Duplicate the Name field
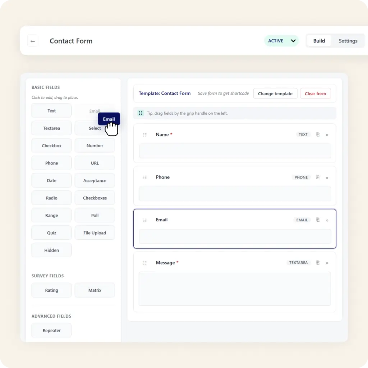The width and height of the screenshot is (368, 368). point(318,134)
